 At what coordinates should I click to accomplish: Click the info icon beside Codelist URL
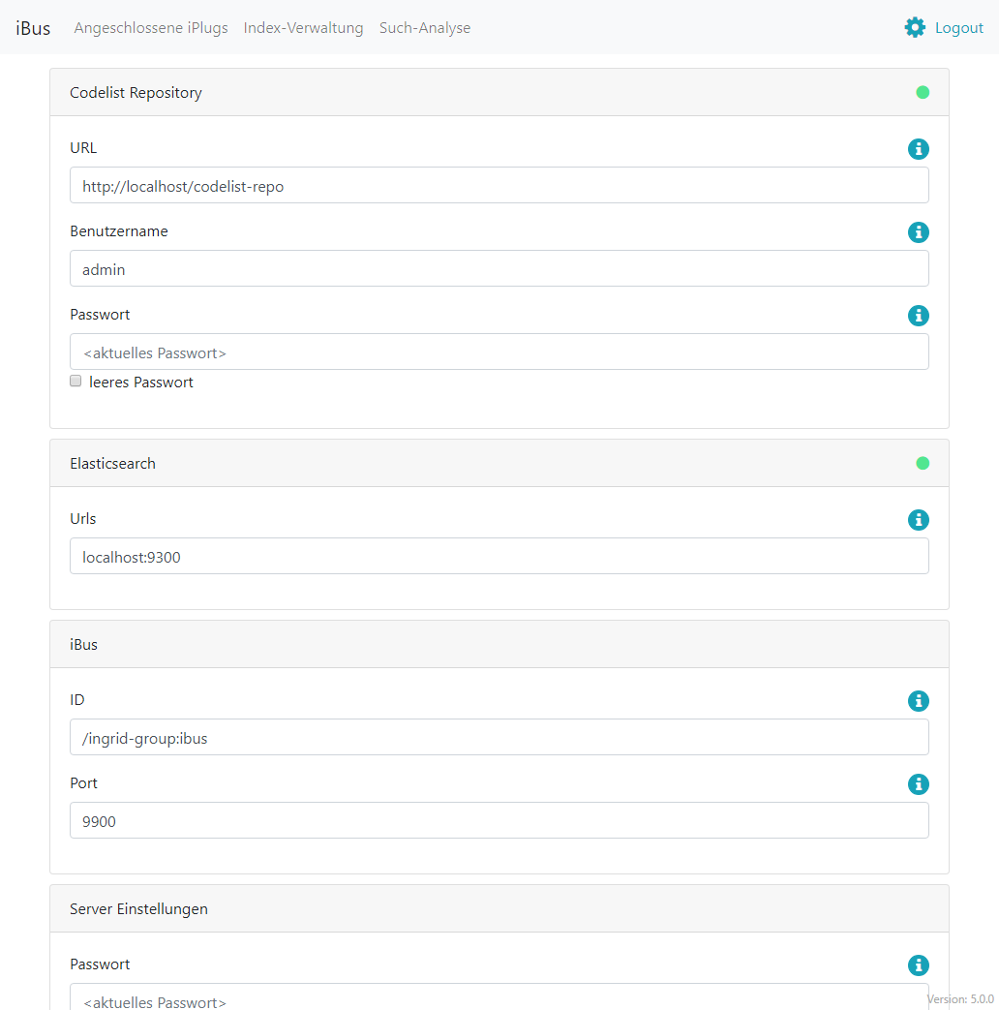[x=918, y=149]
